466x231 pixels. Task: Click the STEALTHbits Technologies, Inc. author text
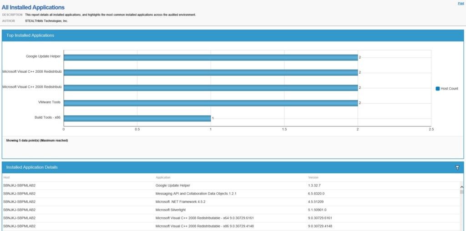tap(47, 21)
